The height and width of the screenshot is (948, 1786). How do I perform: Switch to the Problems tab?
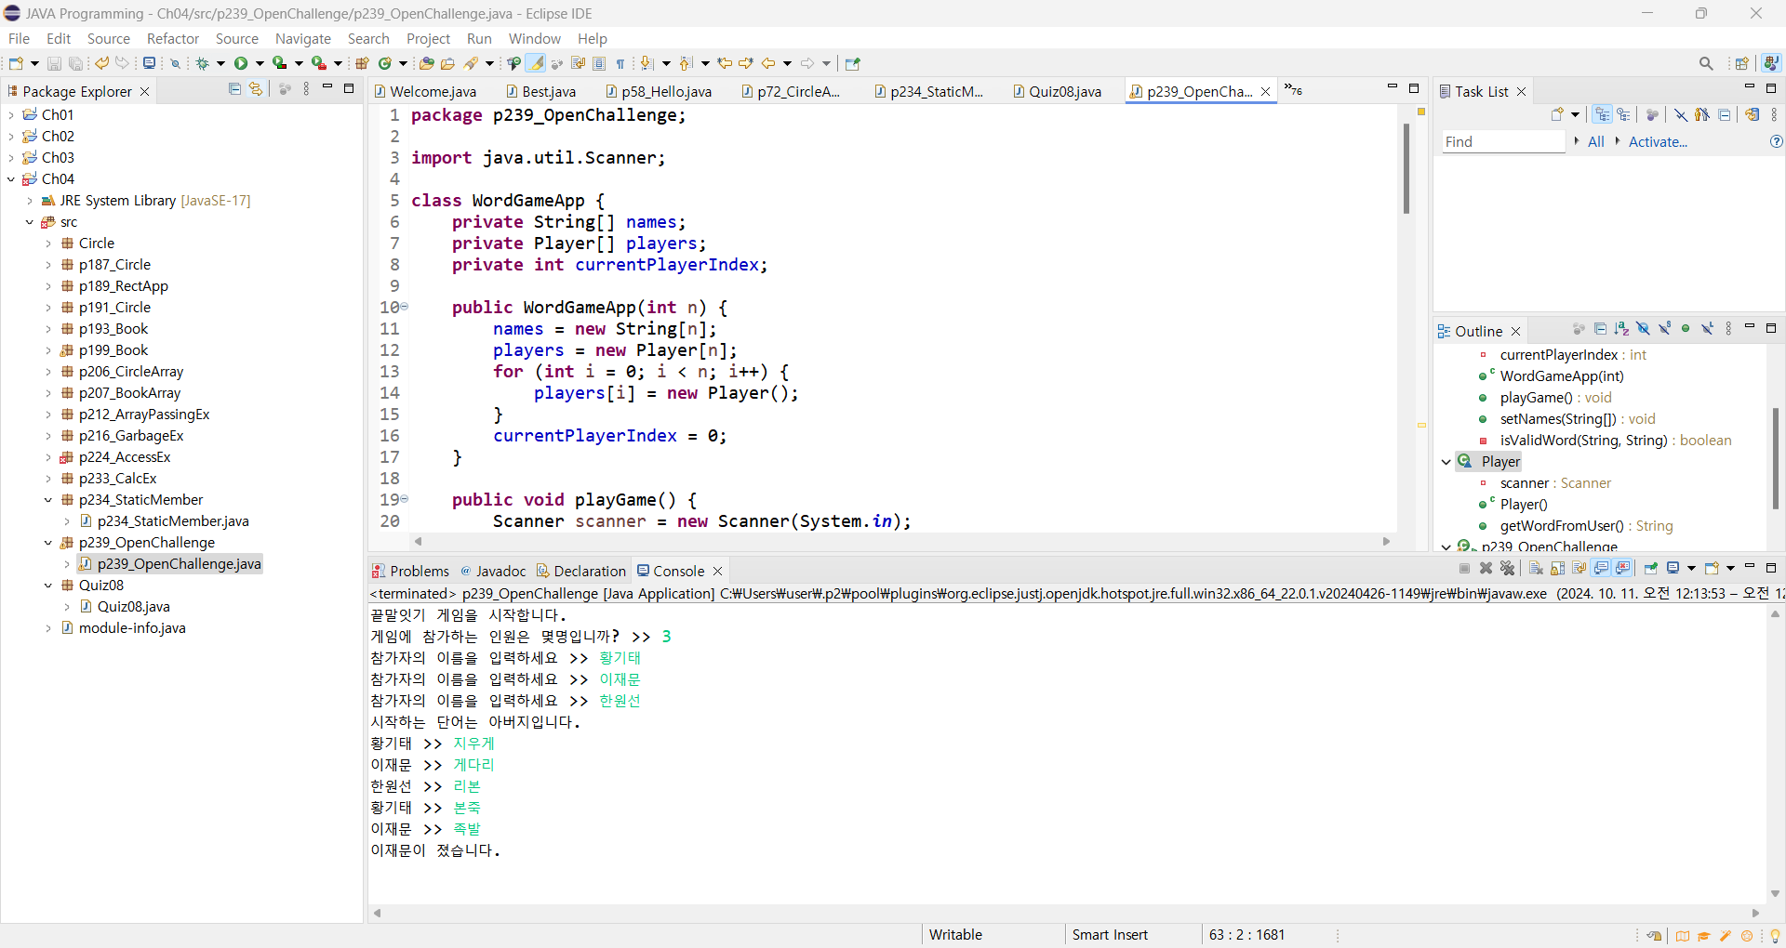pyautogui.click(x=410, y=571)
